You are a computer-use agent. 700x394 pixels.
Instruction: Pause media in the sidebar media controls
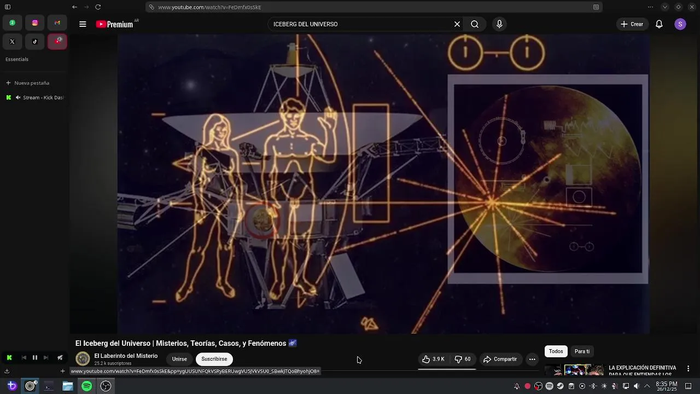35,357
